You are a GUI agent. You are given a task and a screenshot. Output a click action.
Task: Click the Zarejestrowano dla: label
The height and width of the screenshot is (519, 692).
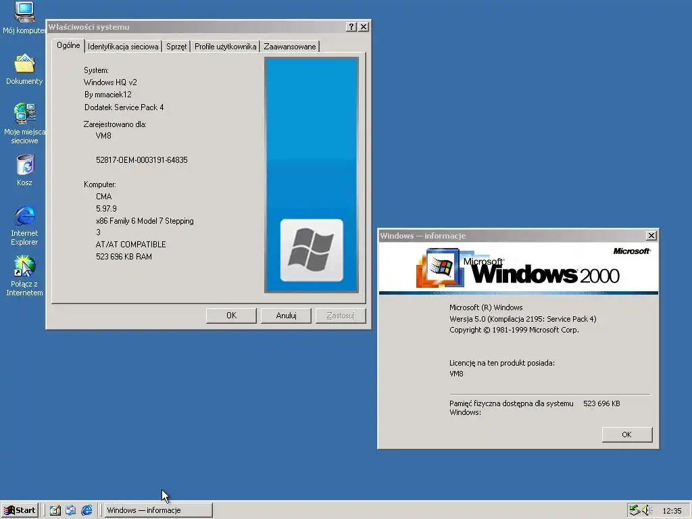pyautogui.click(x=115, y=124)
